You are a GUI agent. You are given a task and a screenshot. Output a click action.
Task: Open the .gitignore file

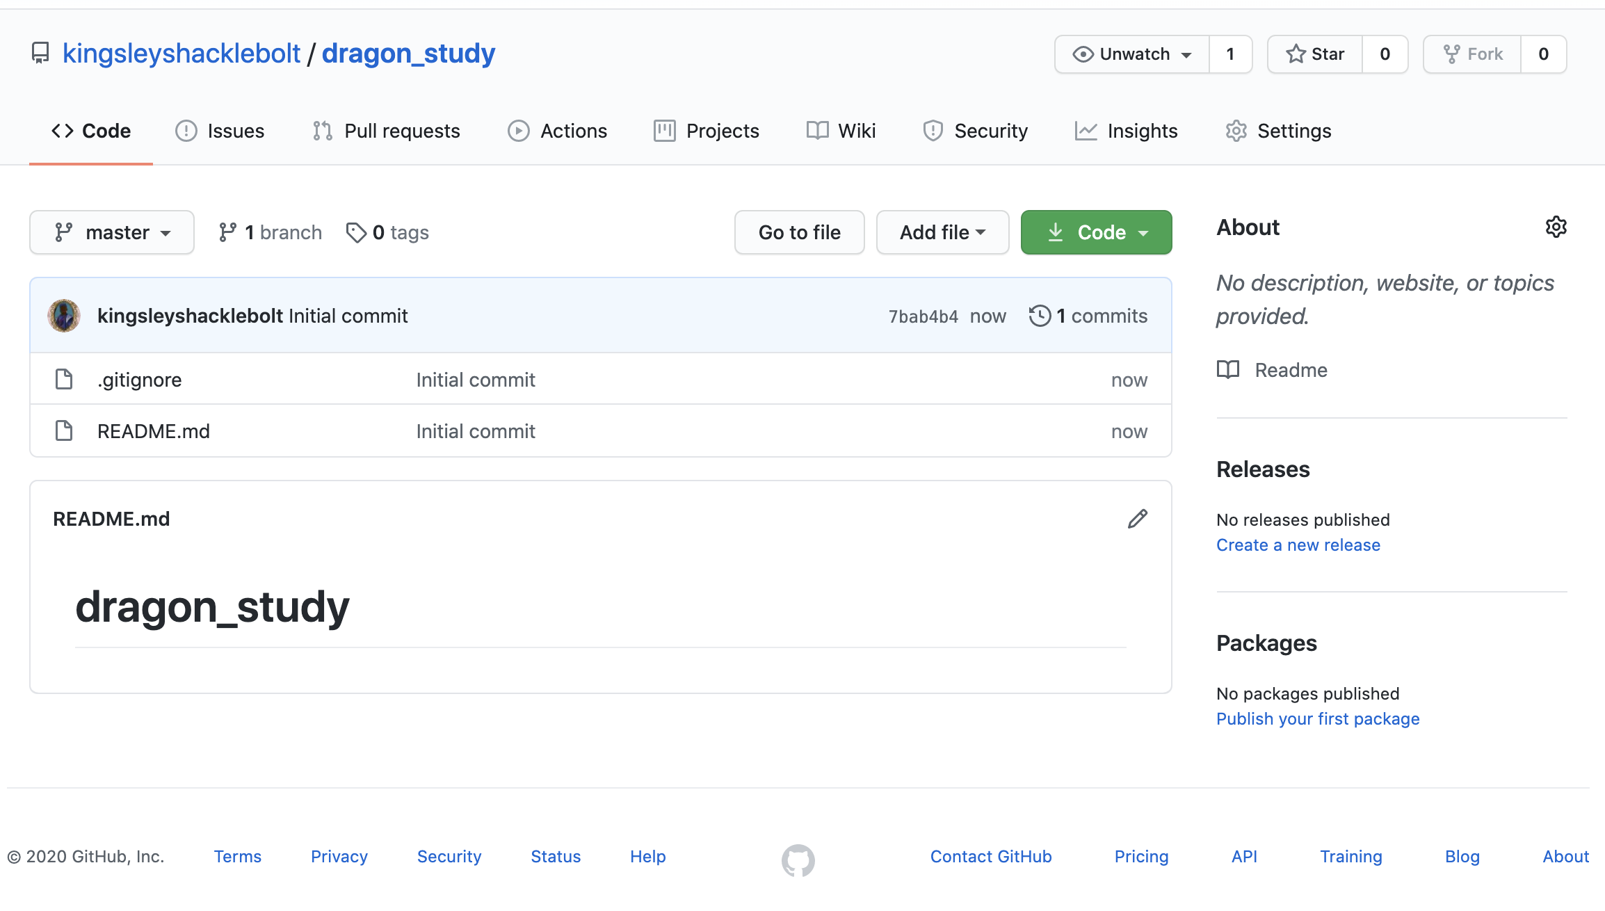point(140,380)
